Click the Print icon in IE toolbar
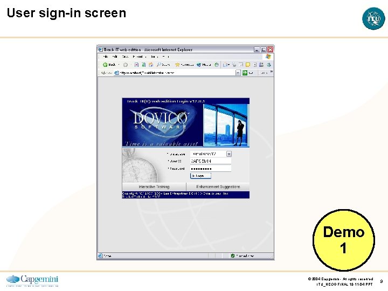 [x=234, y=65]
